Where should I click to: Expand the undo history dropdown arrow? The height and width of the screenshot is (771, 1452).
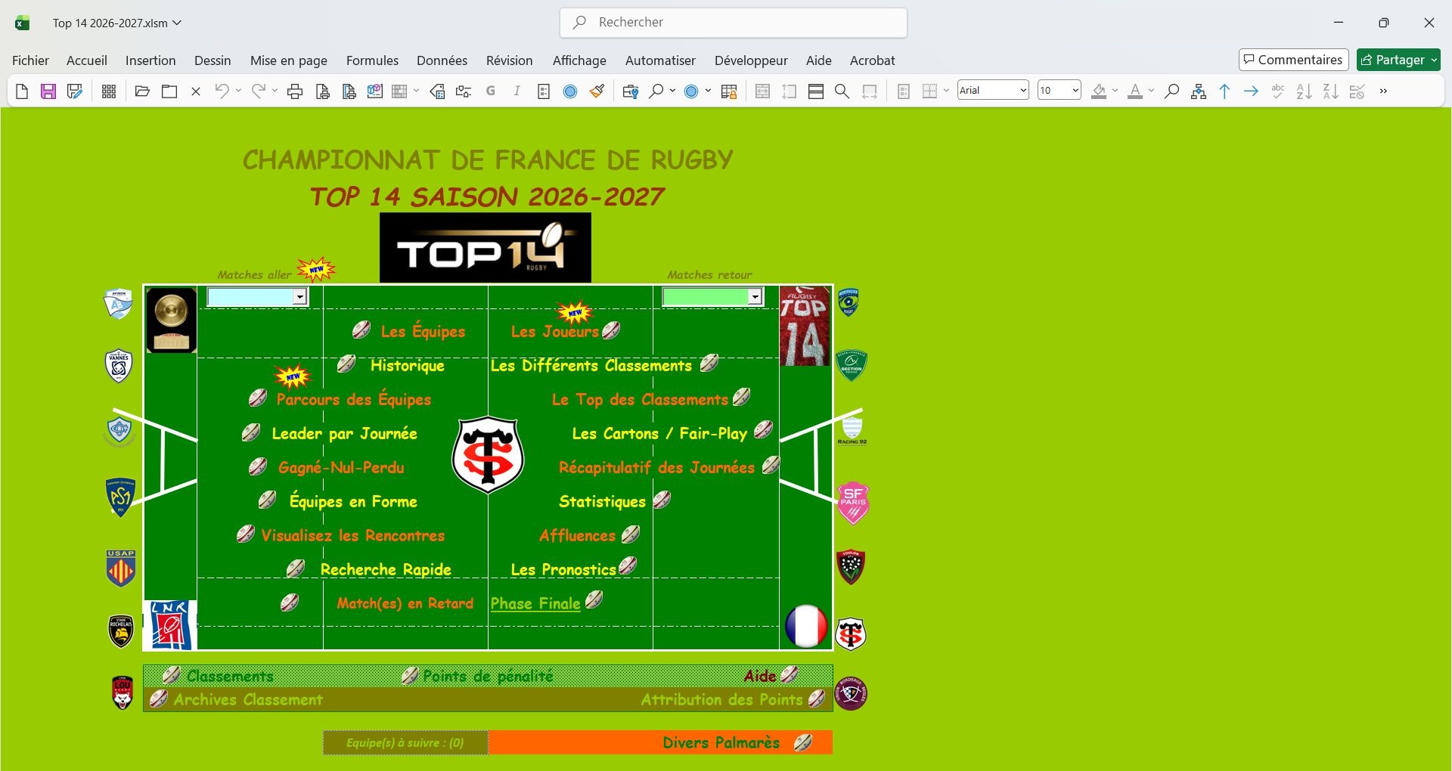[x=238, y=91]
